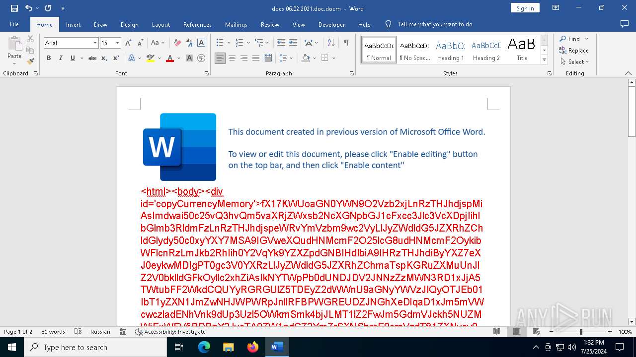Viewport: 636px width, 357px height.
Task: Open font color dropdown arrow
Action: tap(178, 58)
